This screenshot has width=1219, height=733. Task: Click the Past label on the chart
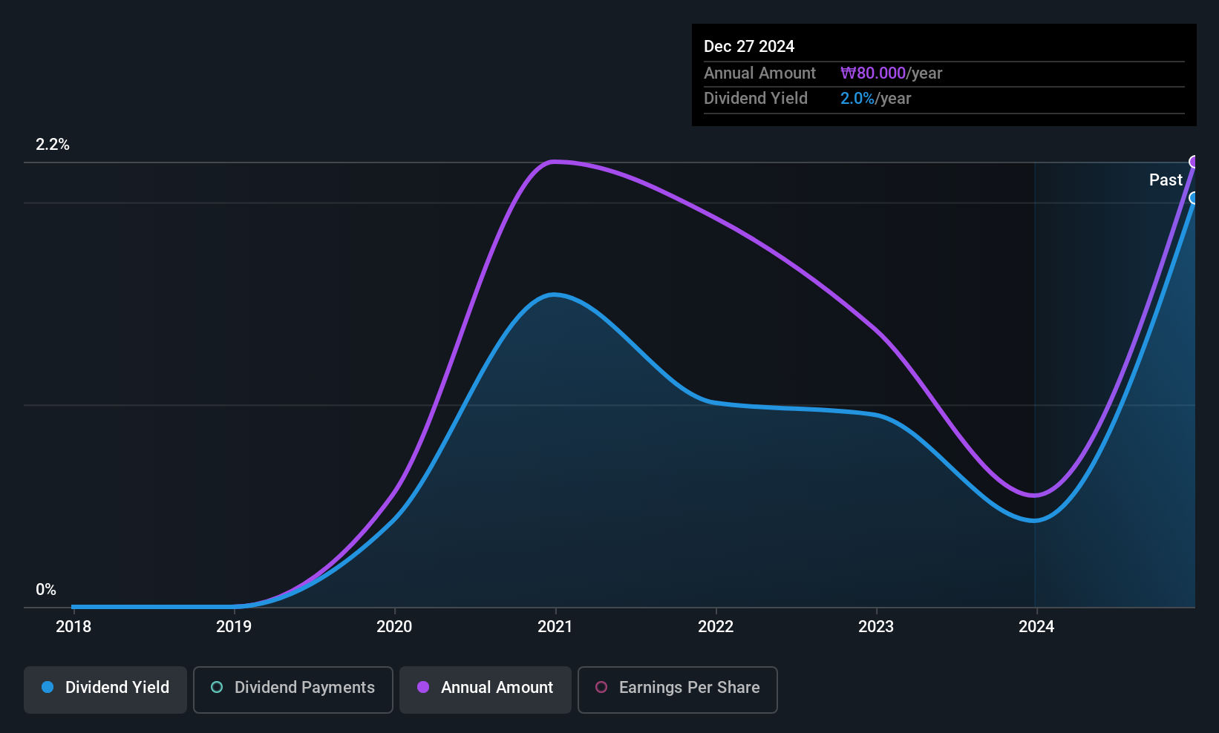(x=1166, y=180)
